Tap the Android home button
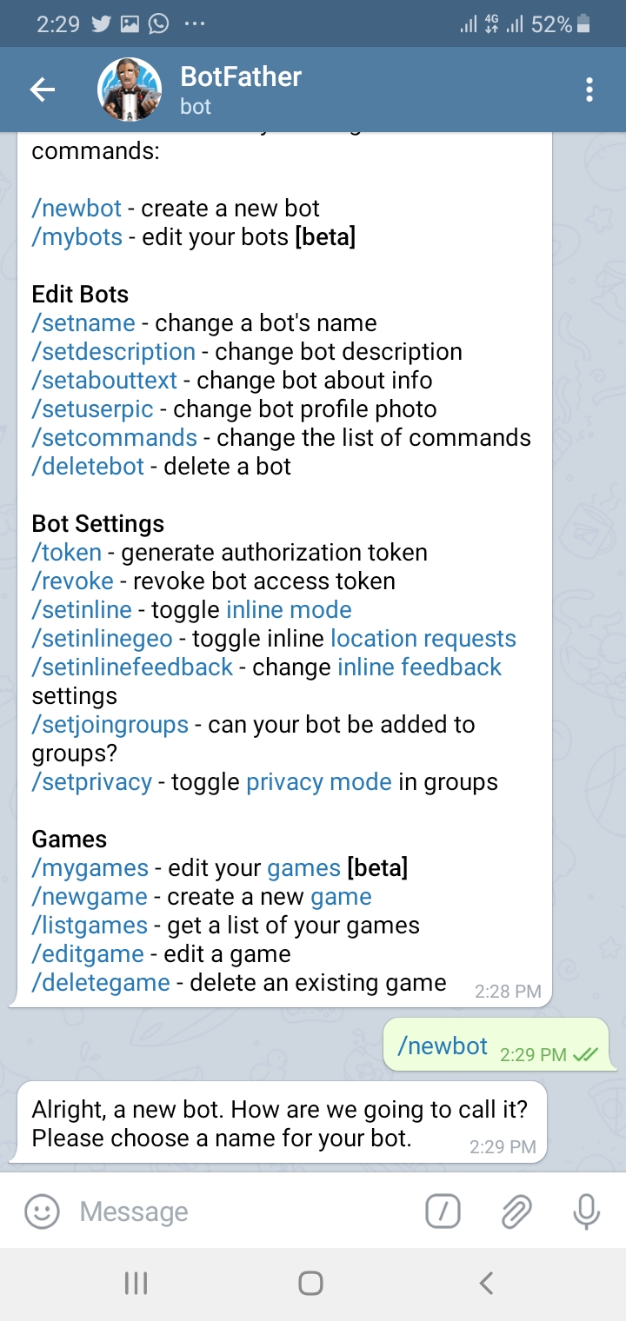The width and height of the screenshot is (626, 1321). coord(310,1283)
